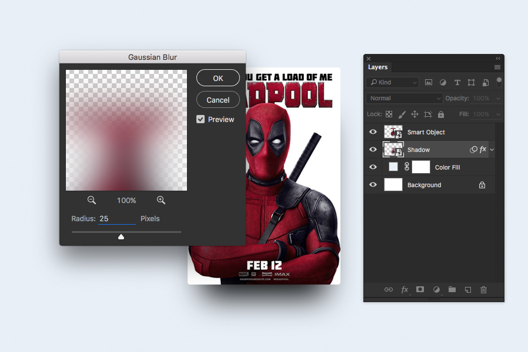The height and width of the screenshot is (352, 528).
Task: Enable the Lock all padlock icon
Action: click(x=441, y=114)
